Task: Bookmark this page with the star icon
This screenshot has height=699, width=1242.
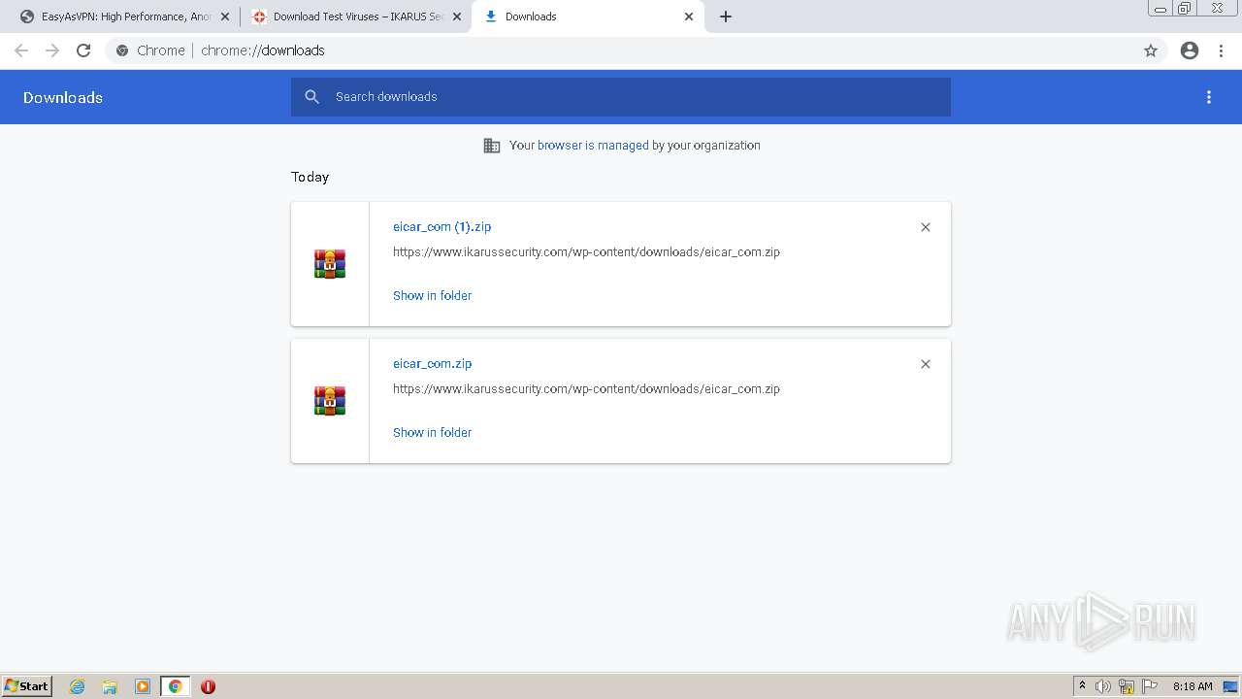Action: (1151, 50)
